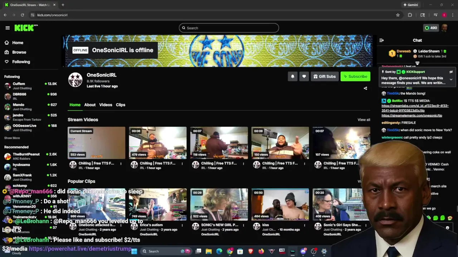Open the streamlabs tip link in chat
Screen dimensions: 458x257
point(415,108)
